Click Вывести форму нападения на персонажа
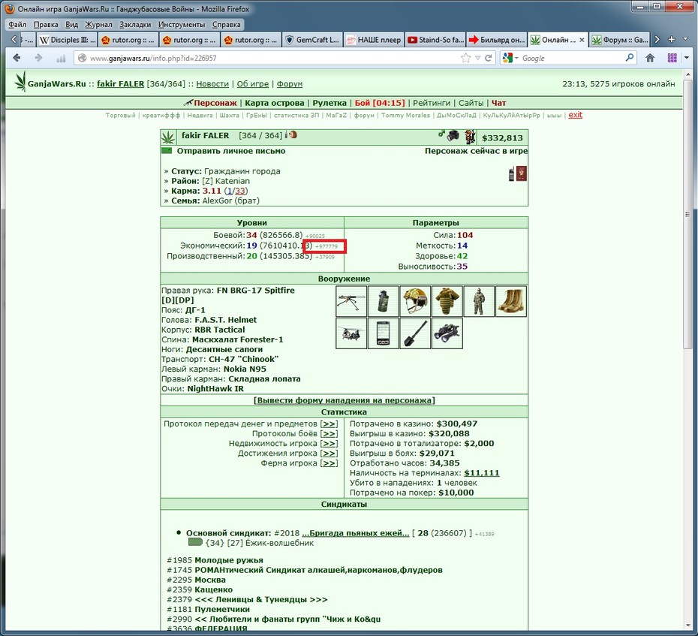Image resolution: width=698 pixels, height=636 pixels. [x=344, y=400]
